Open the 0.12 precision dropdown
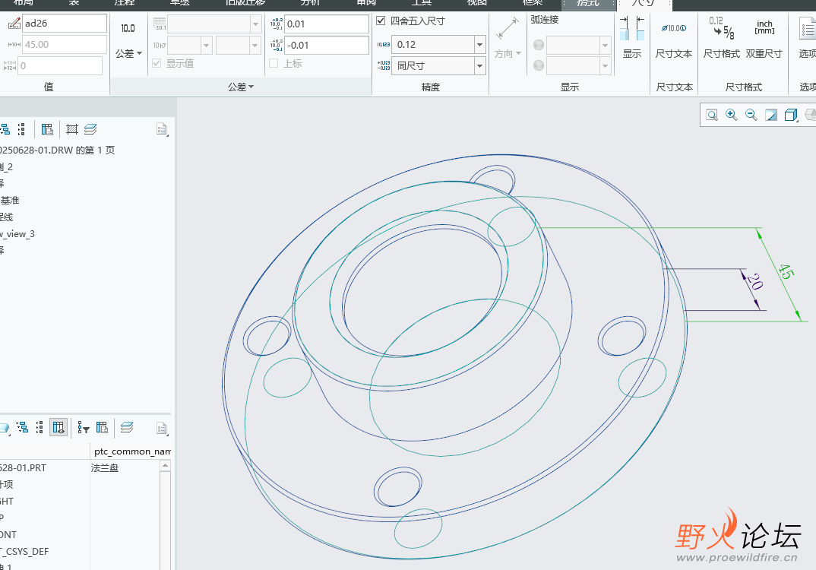The image size is (816, 570). point(480,45)
